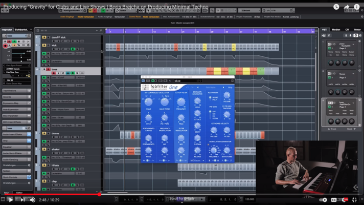The image size is (364, 205).
Task: Expand the Note Expression inspector section
Action: [16, 109]
